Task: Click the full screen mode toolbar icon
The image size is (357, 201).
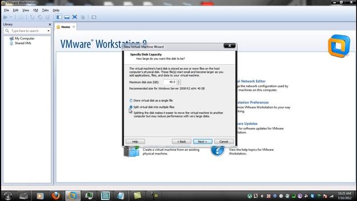Action: point(75,17)
